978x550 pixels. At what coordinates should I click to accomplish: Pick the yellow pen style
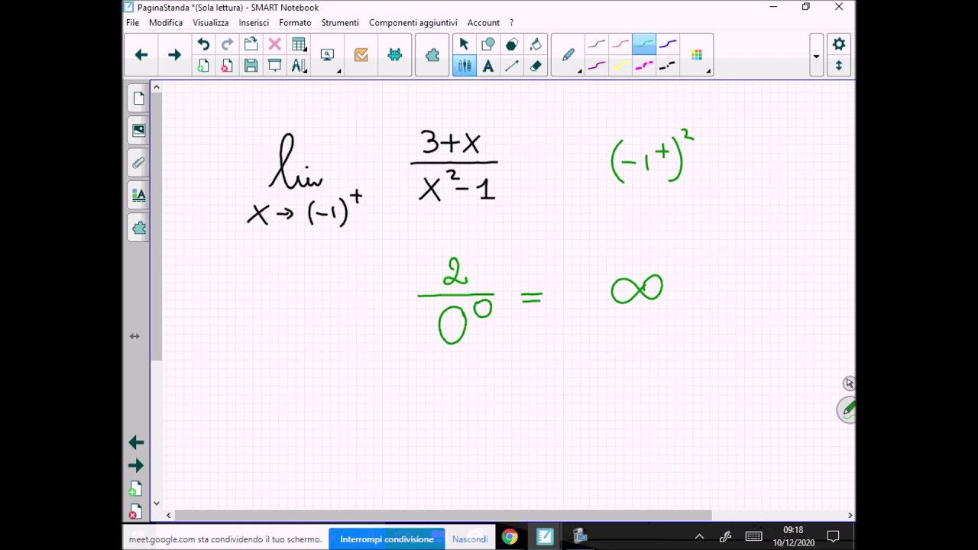click(620, 66)
